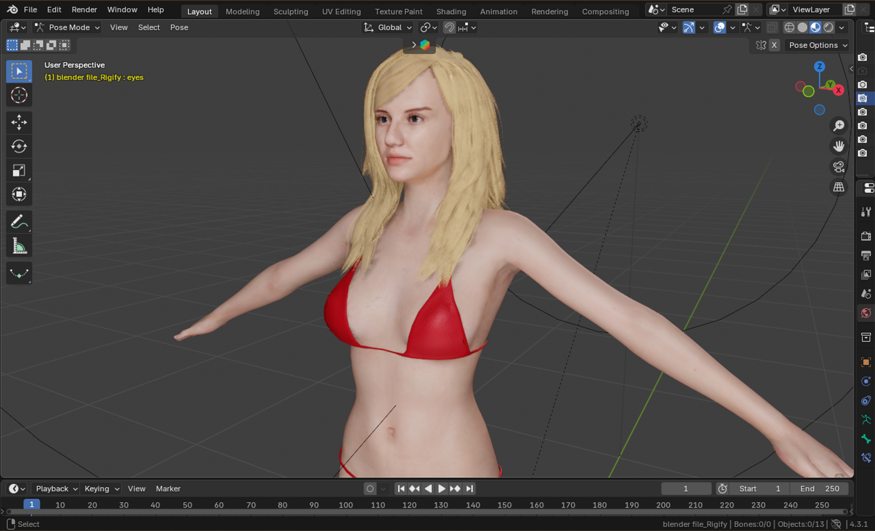Toggle auto keying record button
The image size is (875, 531).
coord(370,488)
